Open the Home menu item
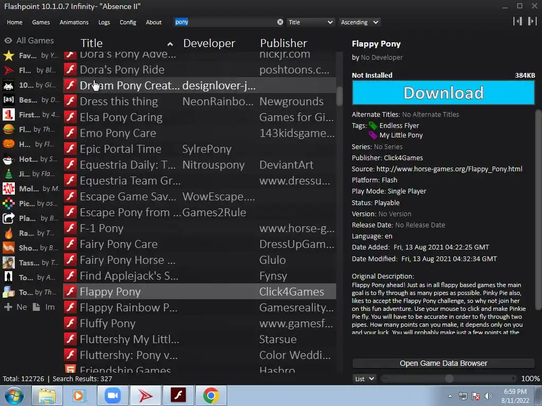 pos(14,22)
